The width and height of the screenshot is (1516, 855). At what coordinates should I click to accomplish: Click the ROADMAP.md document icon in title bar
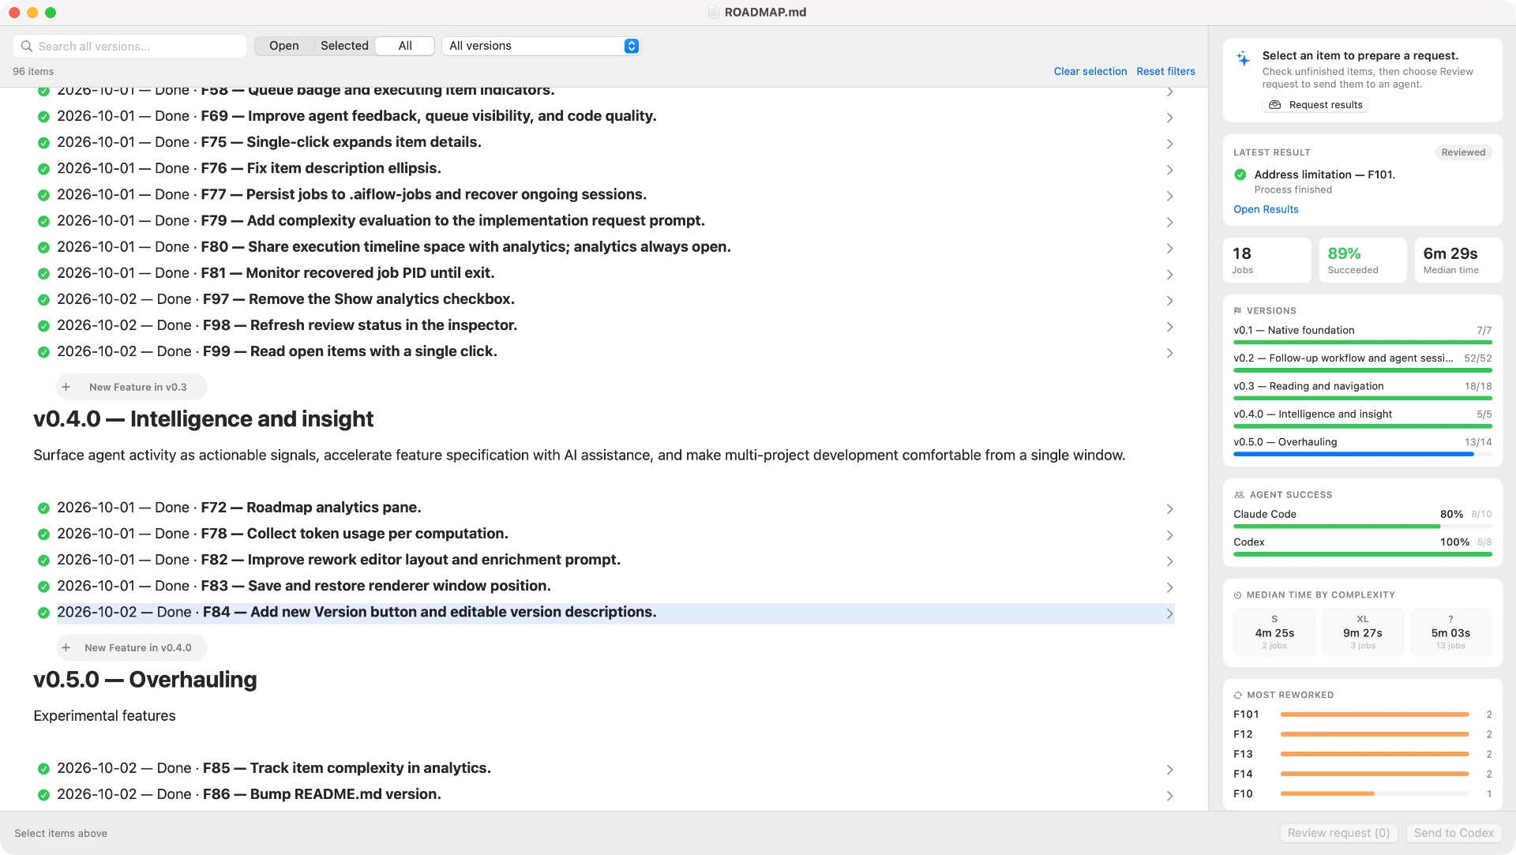click(x=713, y=13)
